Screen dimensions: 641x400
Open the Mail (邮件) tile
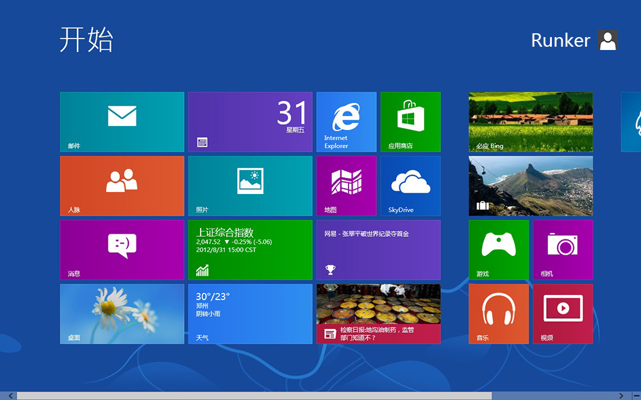(x=122, y=122)
